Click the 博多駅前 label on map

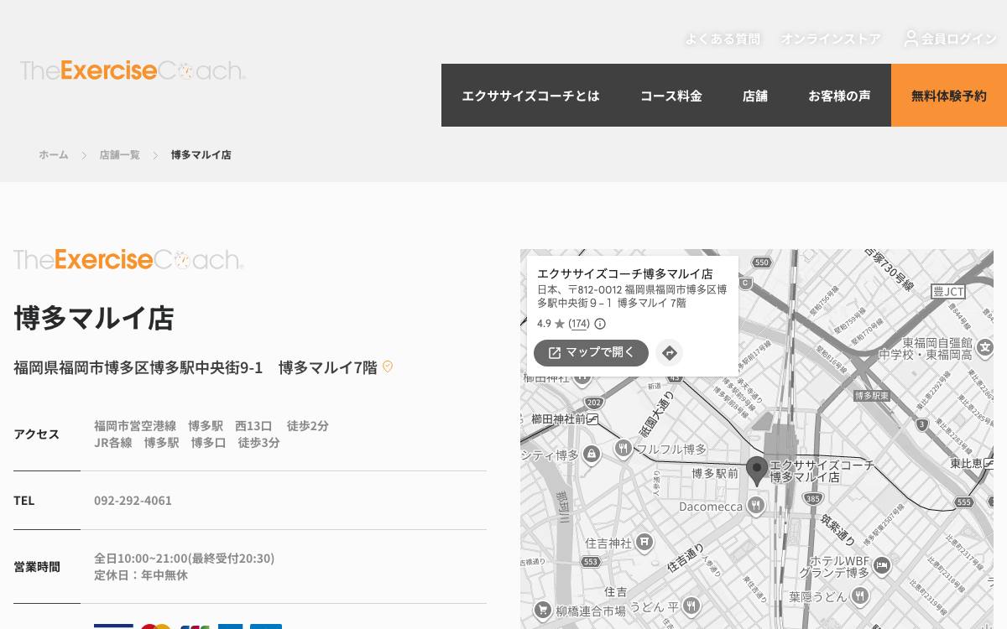(715, 474)
